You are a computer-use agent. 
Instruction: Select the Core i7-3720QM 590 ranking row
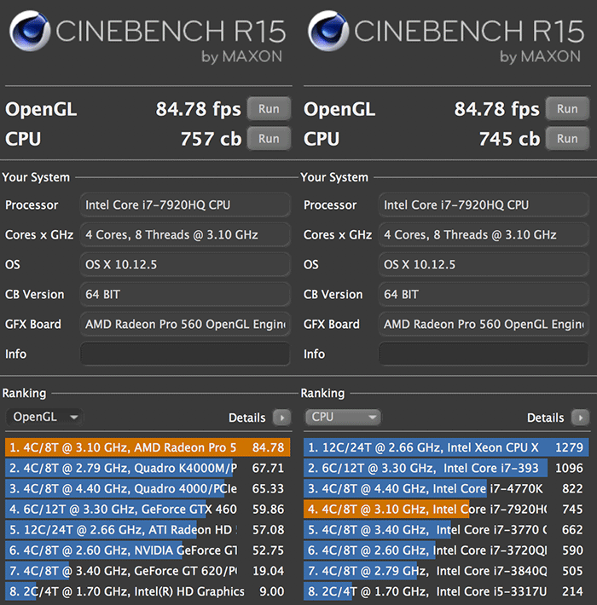[446, 550]
